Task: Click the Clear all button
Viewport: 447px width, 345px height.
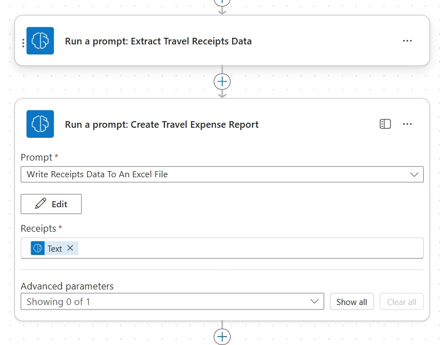Action: pos(401,302)
